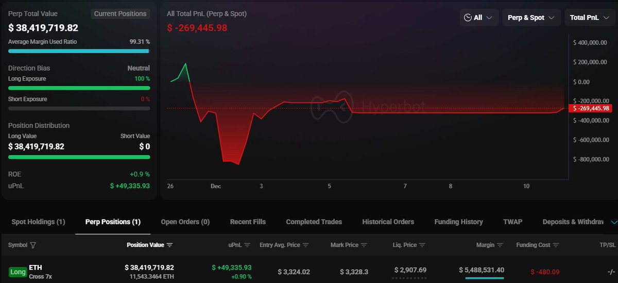Click the TP/SL column header

click(x=607, y=245)
